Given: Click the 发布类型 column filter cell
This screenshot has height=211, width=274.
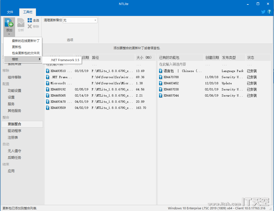Looking at the screenshot, I should pyautogui.click(x=233, y=65).
